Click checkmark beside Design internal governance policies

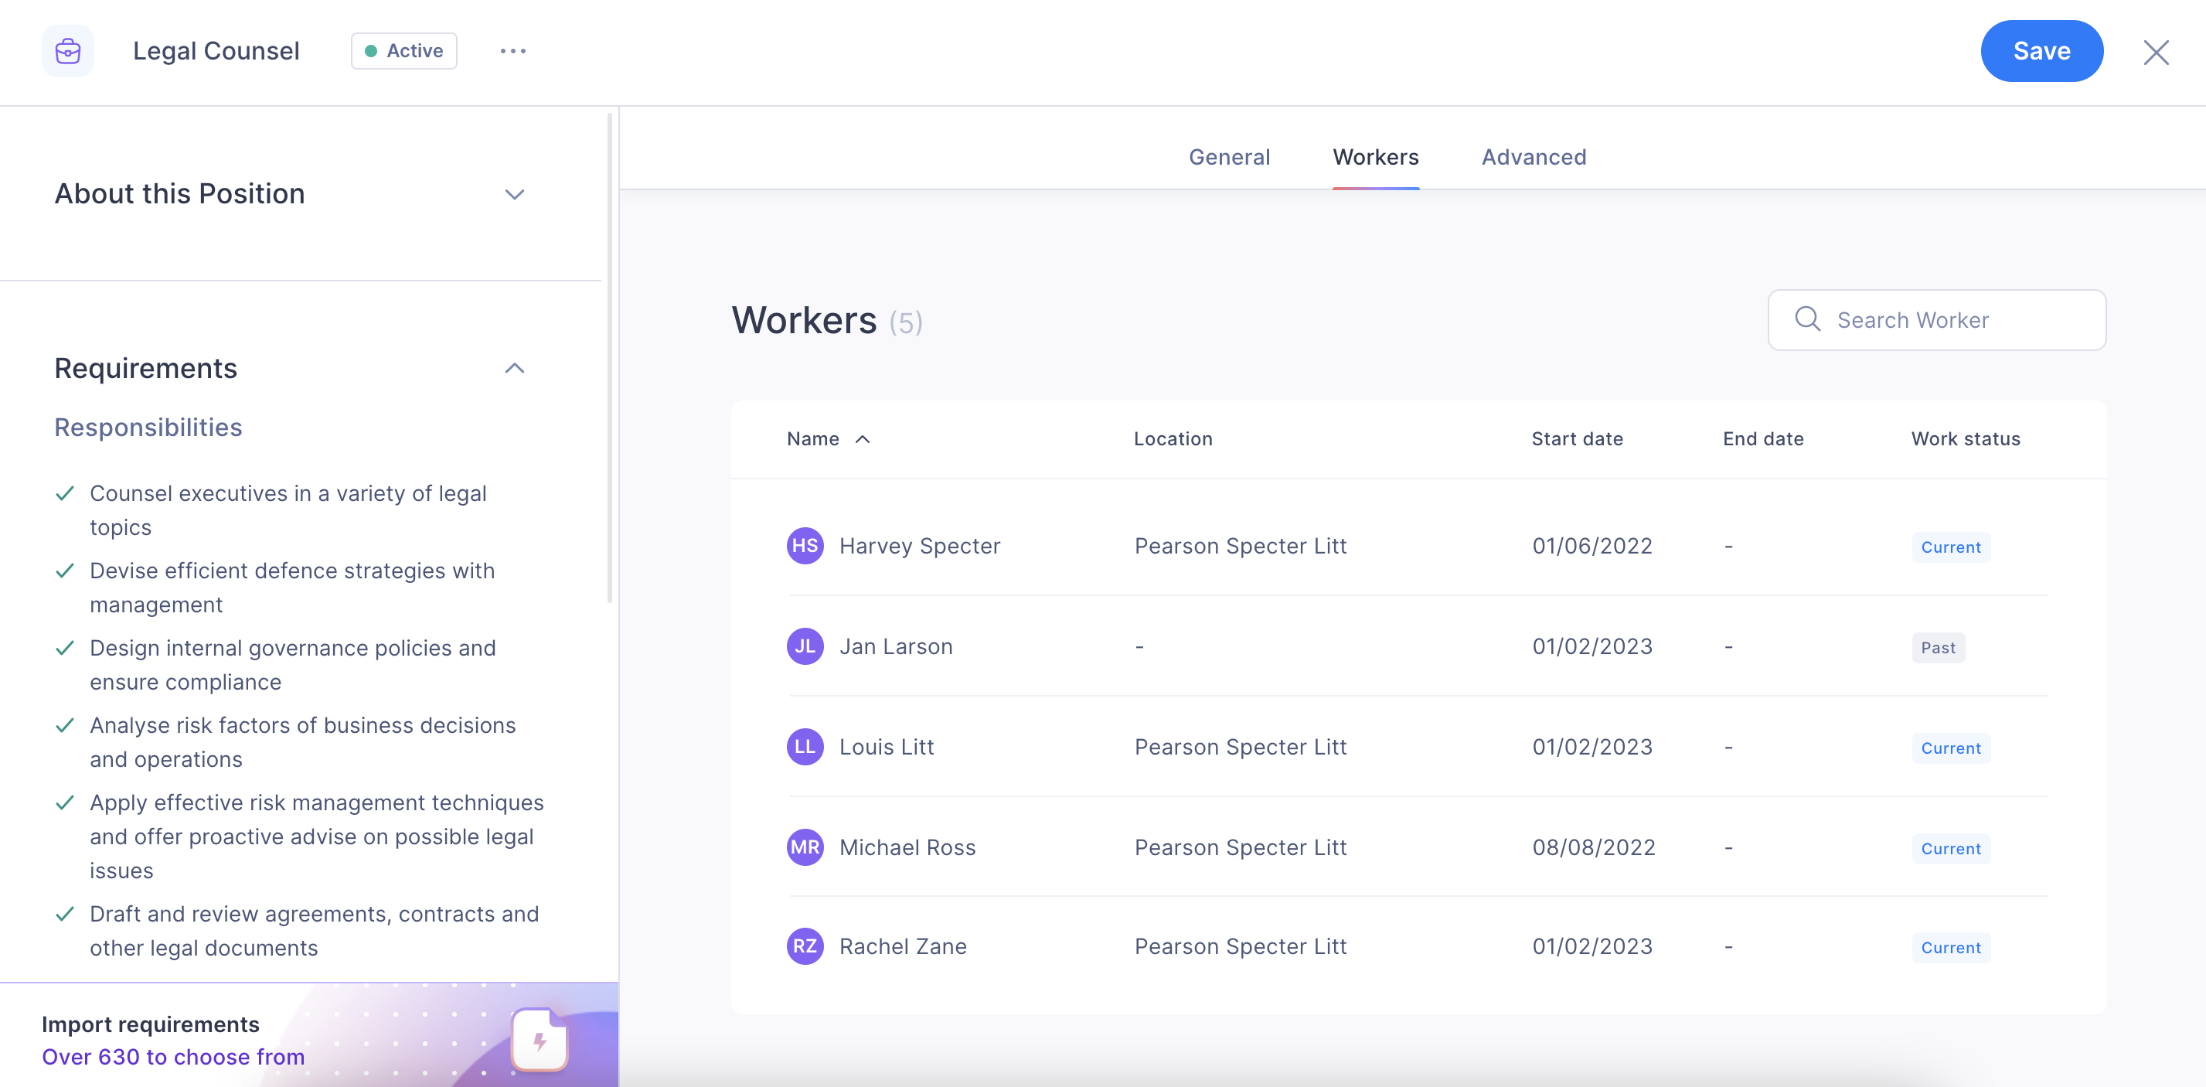coord(64,649)
